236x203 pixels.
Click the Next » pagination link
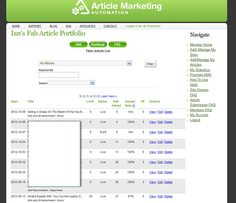click(113, 96)
